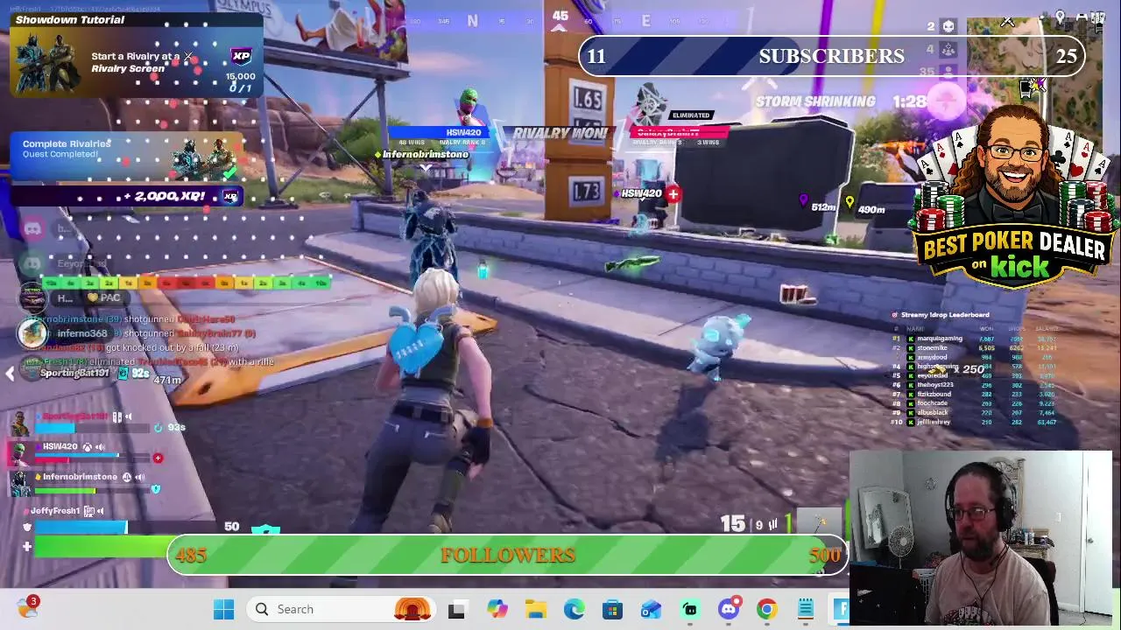The height and width of the screenshot is (630, 1121).
Task: Click the XP icon in Showdown Tutorial
Action: point(241,56)
